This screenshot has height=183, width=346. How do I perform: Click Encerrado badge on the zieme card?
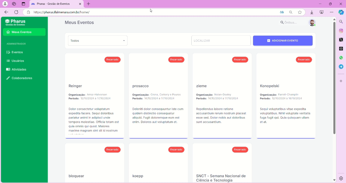pos(240,60)
